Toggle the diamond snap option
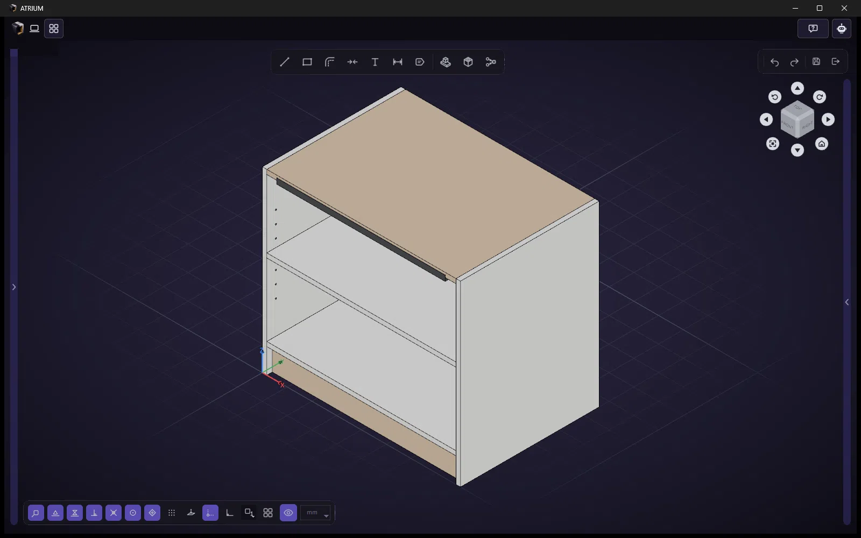861x538 pixels. (x=152, y=513)
